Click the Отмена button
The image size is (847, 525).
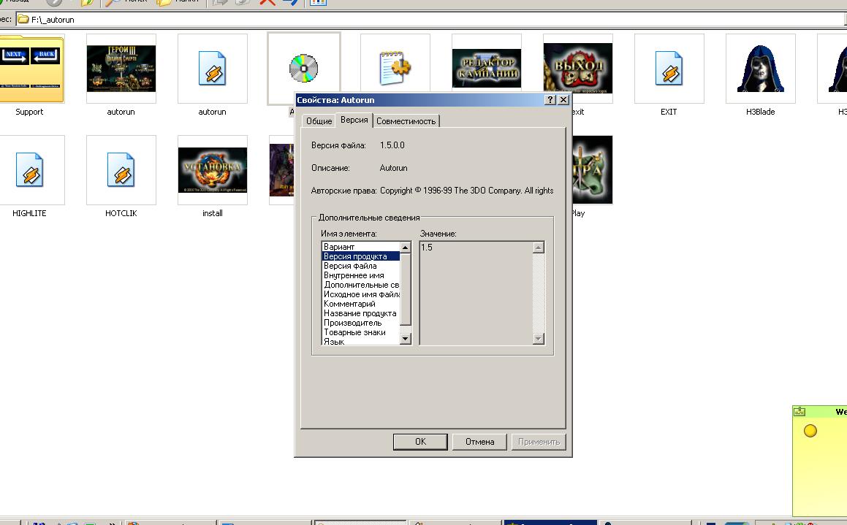479,441
